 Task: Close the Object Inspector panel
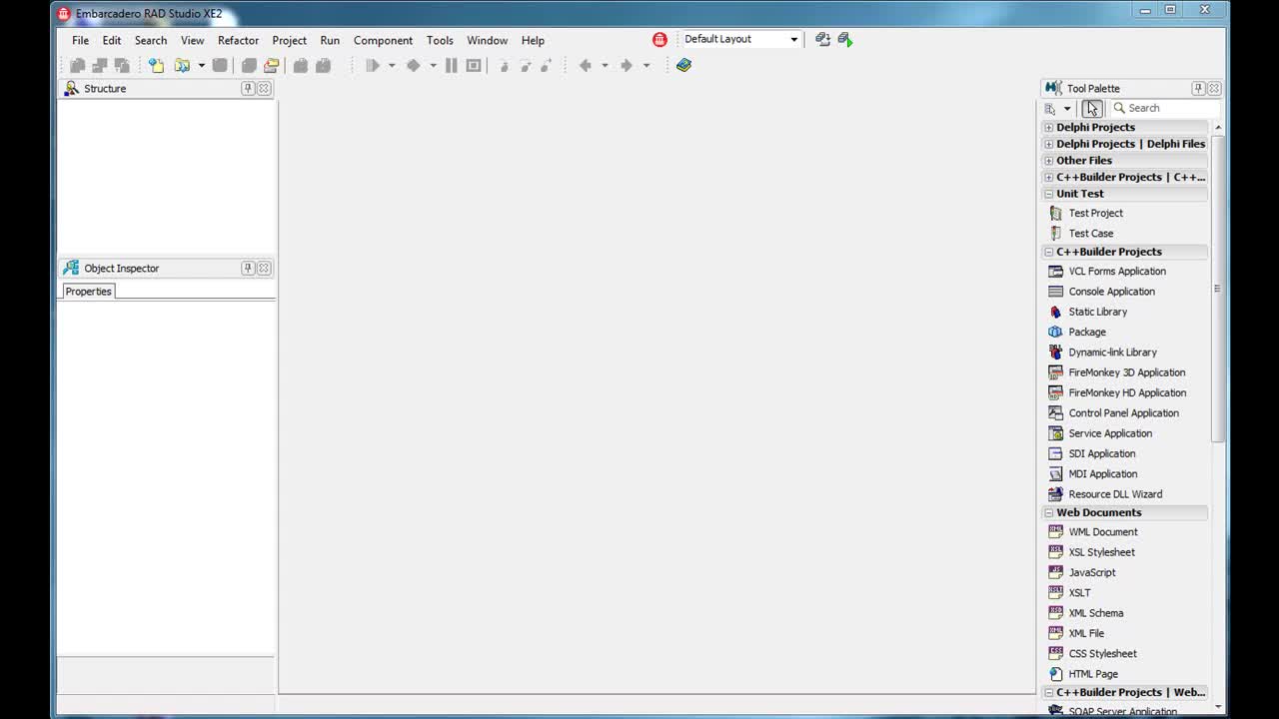[x=264, y=268]
